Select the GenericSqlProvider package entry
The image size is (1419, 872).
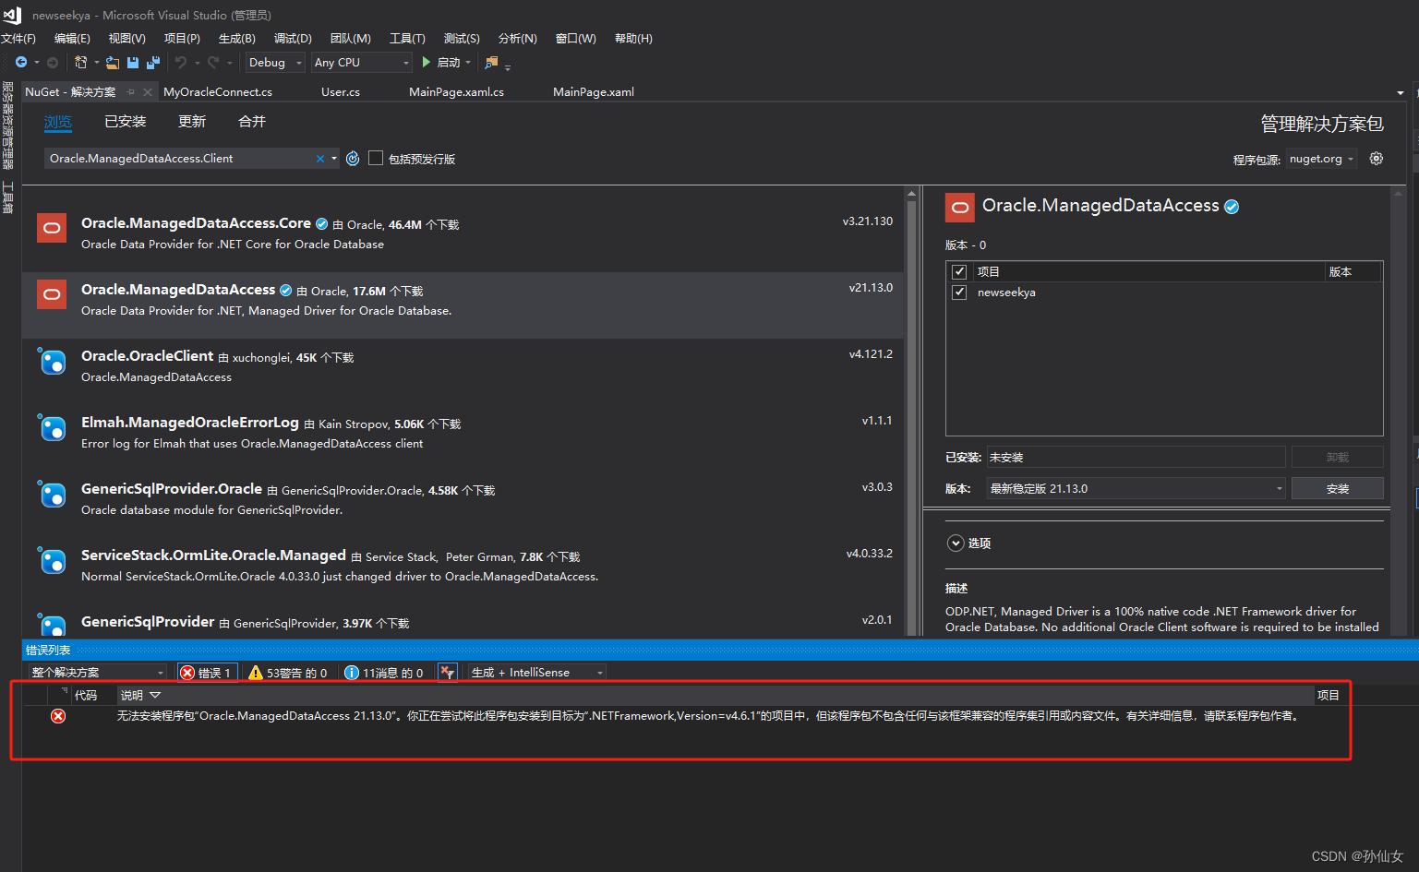point(463,622)
